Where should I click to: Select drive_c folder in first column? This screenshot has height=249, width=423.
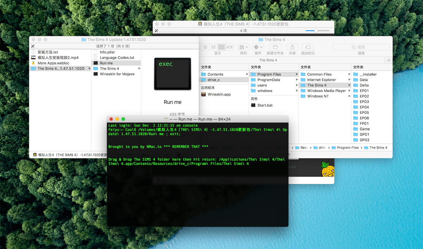224,80
